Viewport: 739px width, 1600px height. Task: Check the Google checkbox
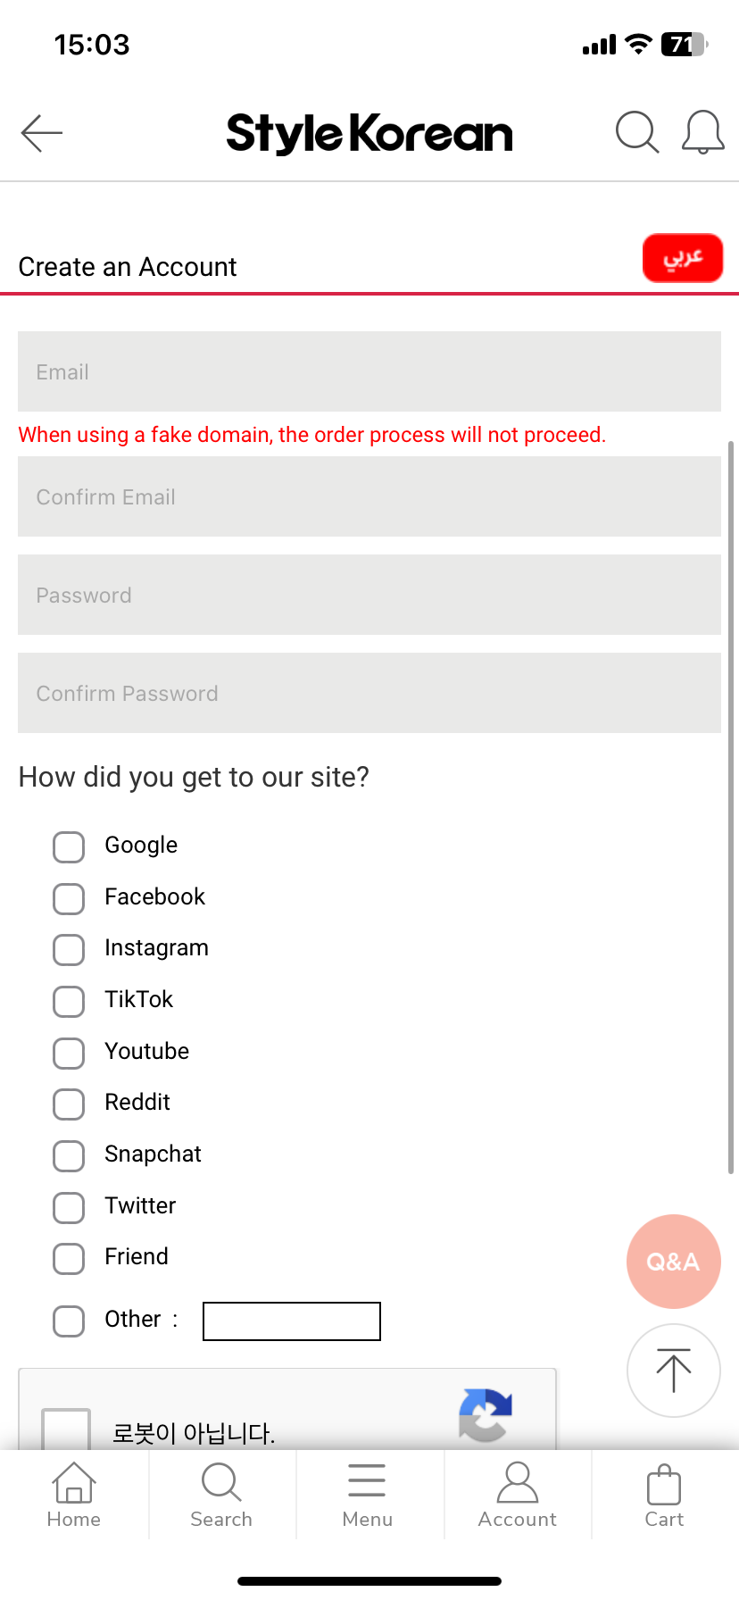69,846
